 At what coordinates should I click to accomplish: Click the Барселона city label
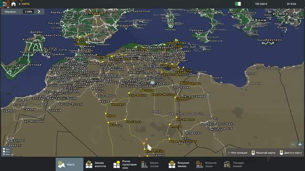tap(141, 11)
